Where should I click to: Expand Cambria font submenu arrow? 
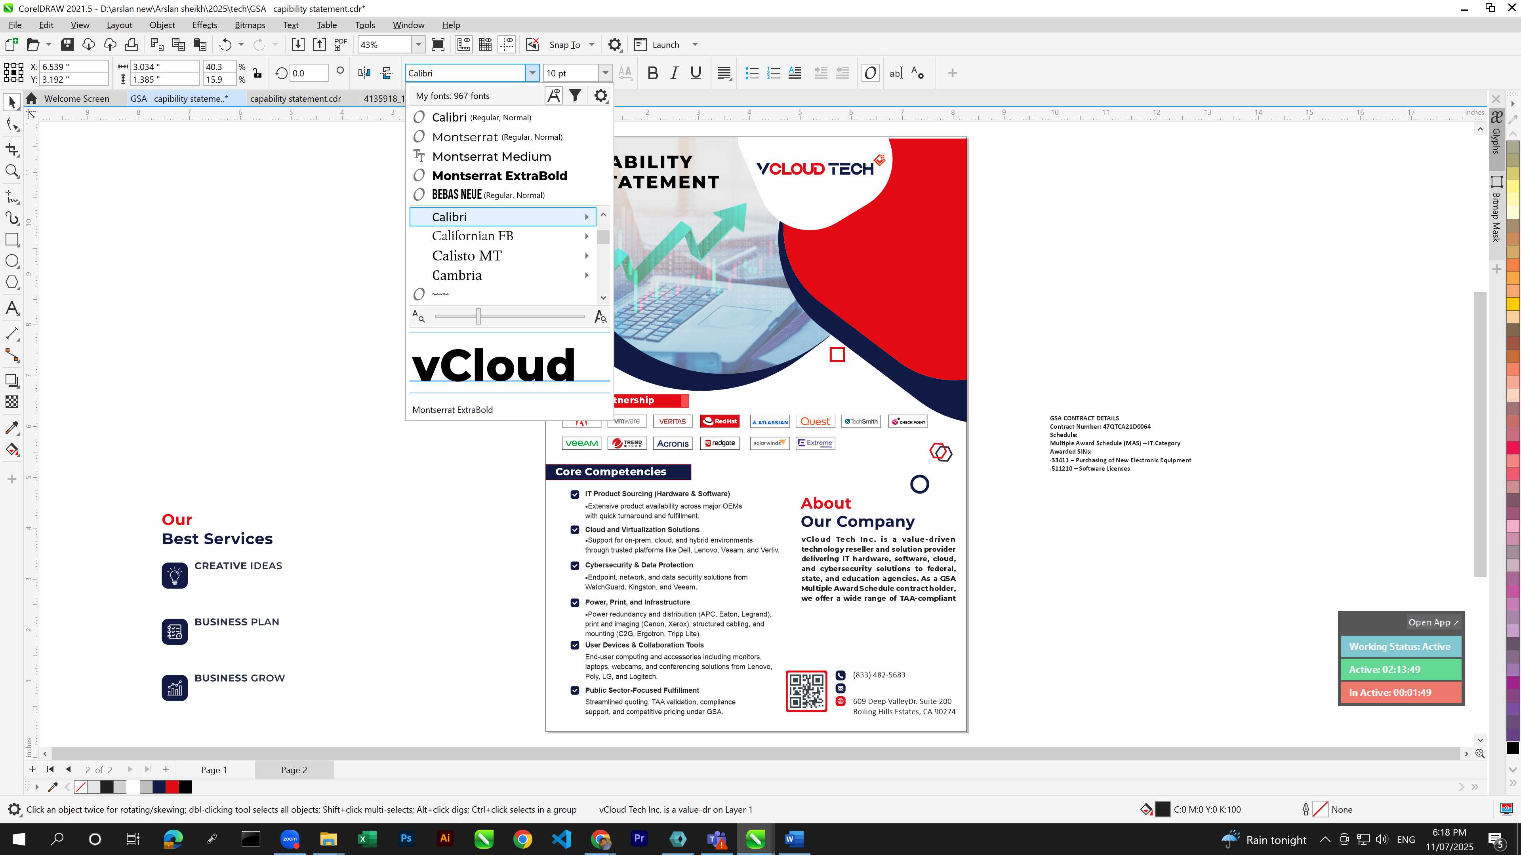[x=586, y=275]
